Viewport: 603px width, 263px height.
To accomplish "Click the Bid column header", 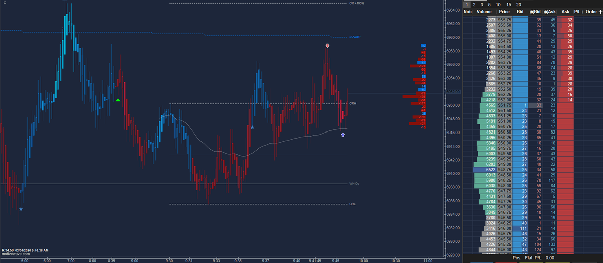I will click(520, 12).
